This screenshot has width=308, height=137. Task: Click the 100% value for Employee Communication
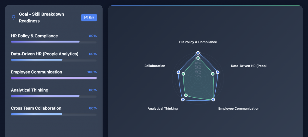tap(92, 72)
